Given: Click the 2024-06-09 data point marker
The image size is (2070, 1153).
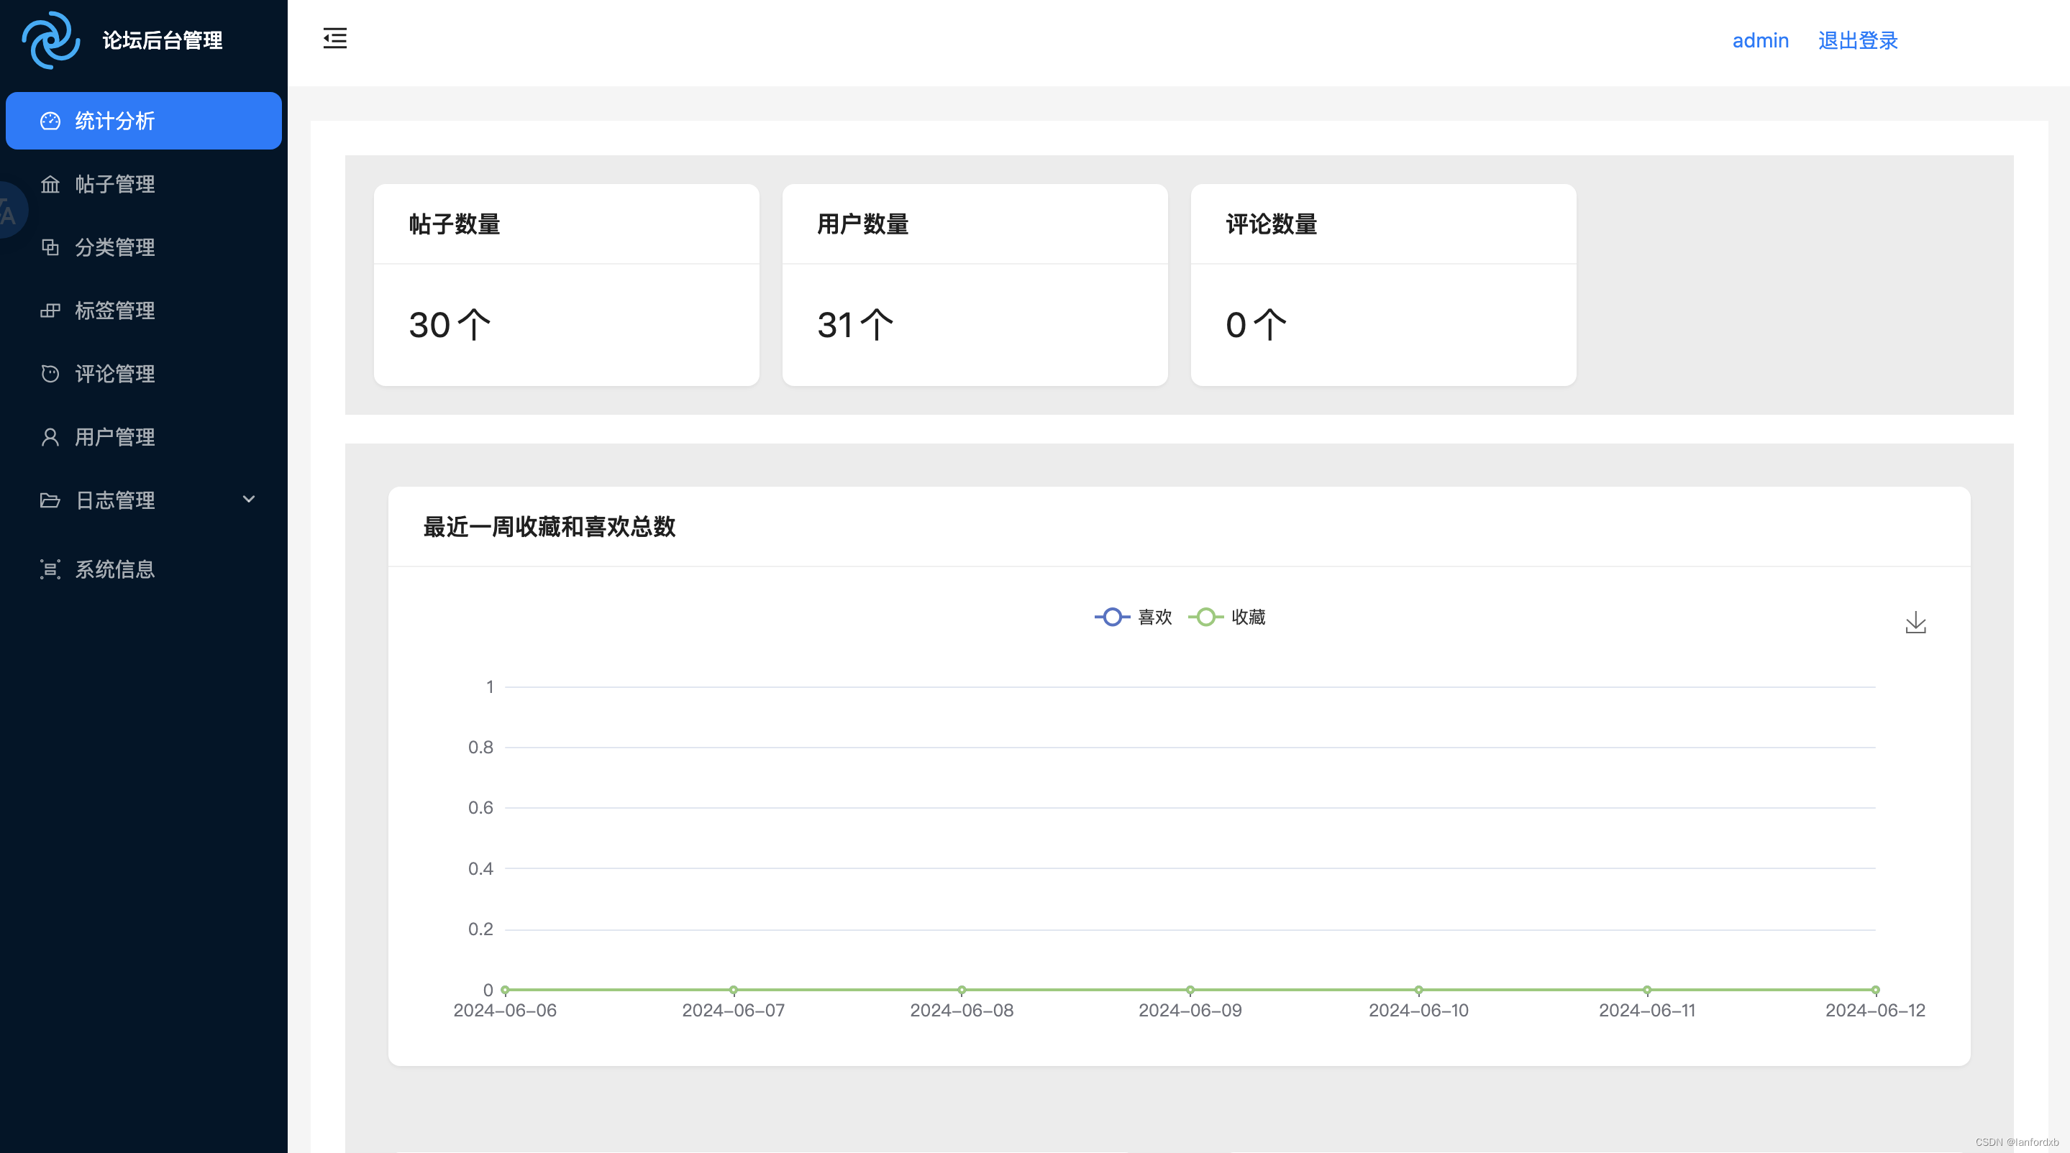Looking at the screenshot, I should click(1190, 990).
